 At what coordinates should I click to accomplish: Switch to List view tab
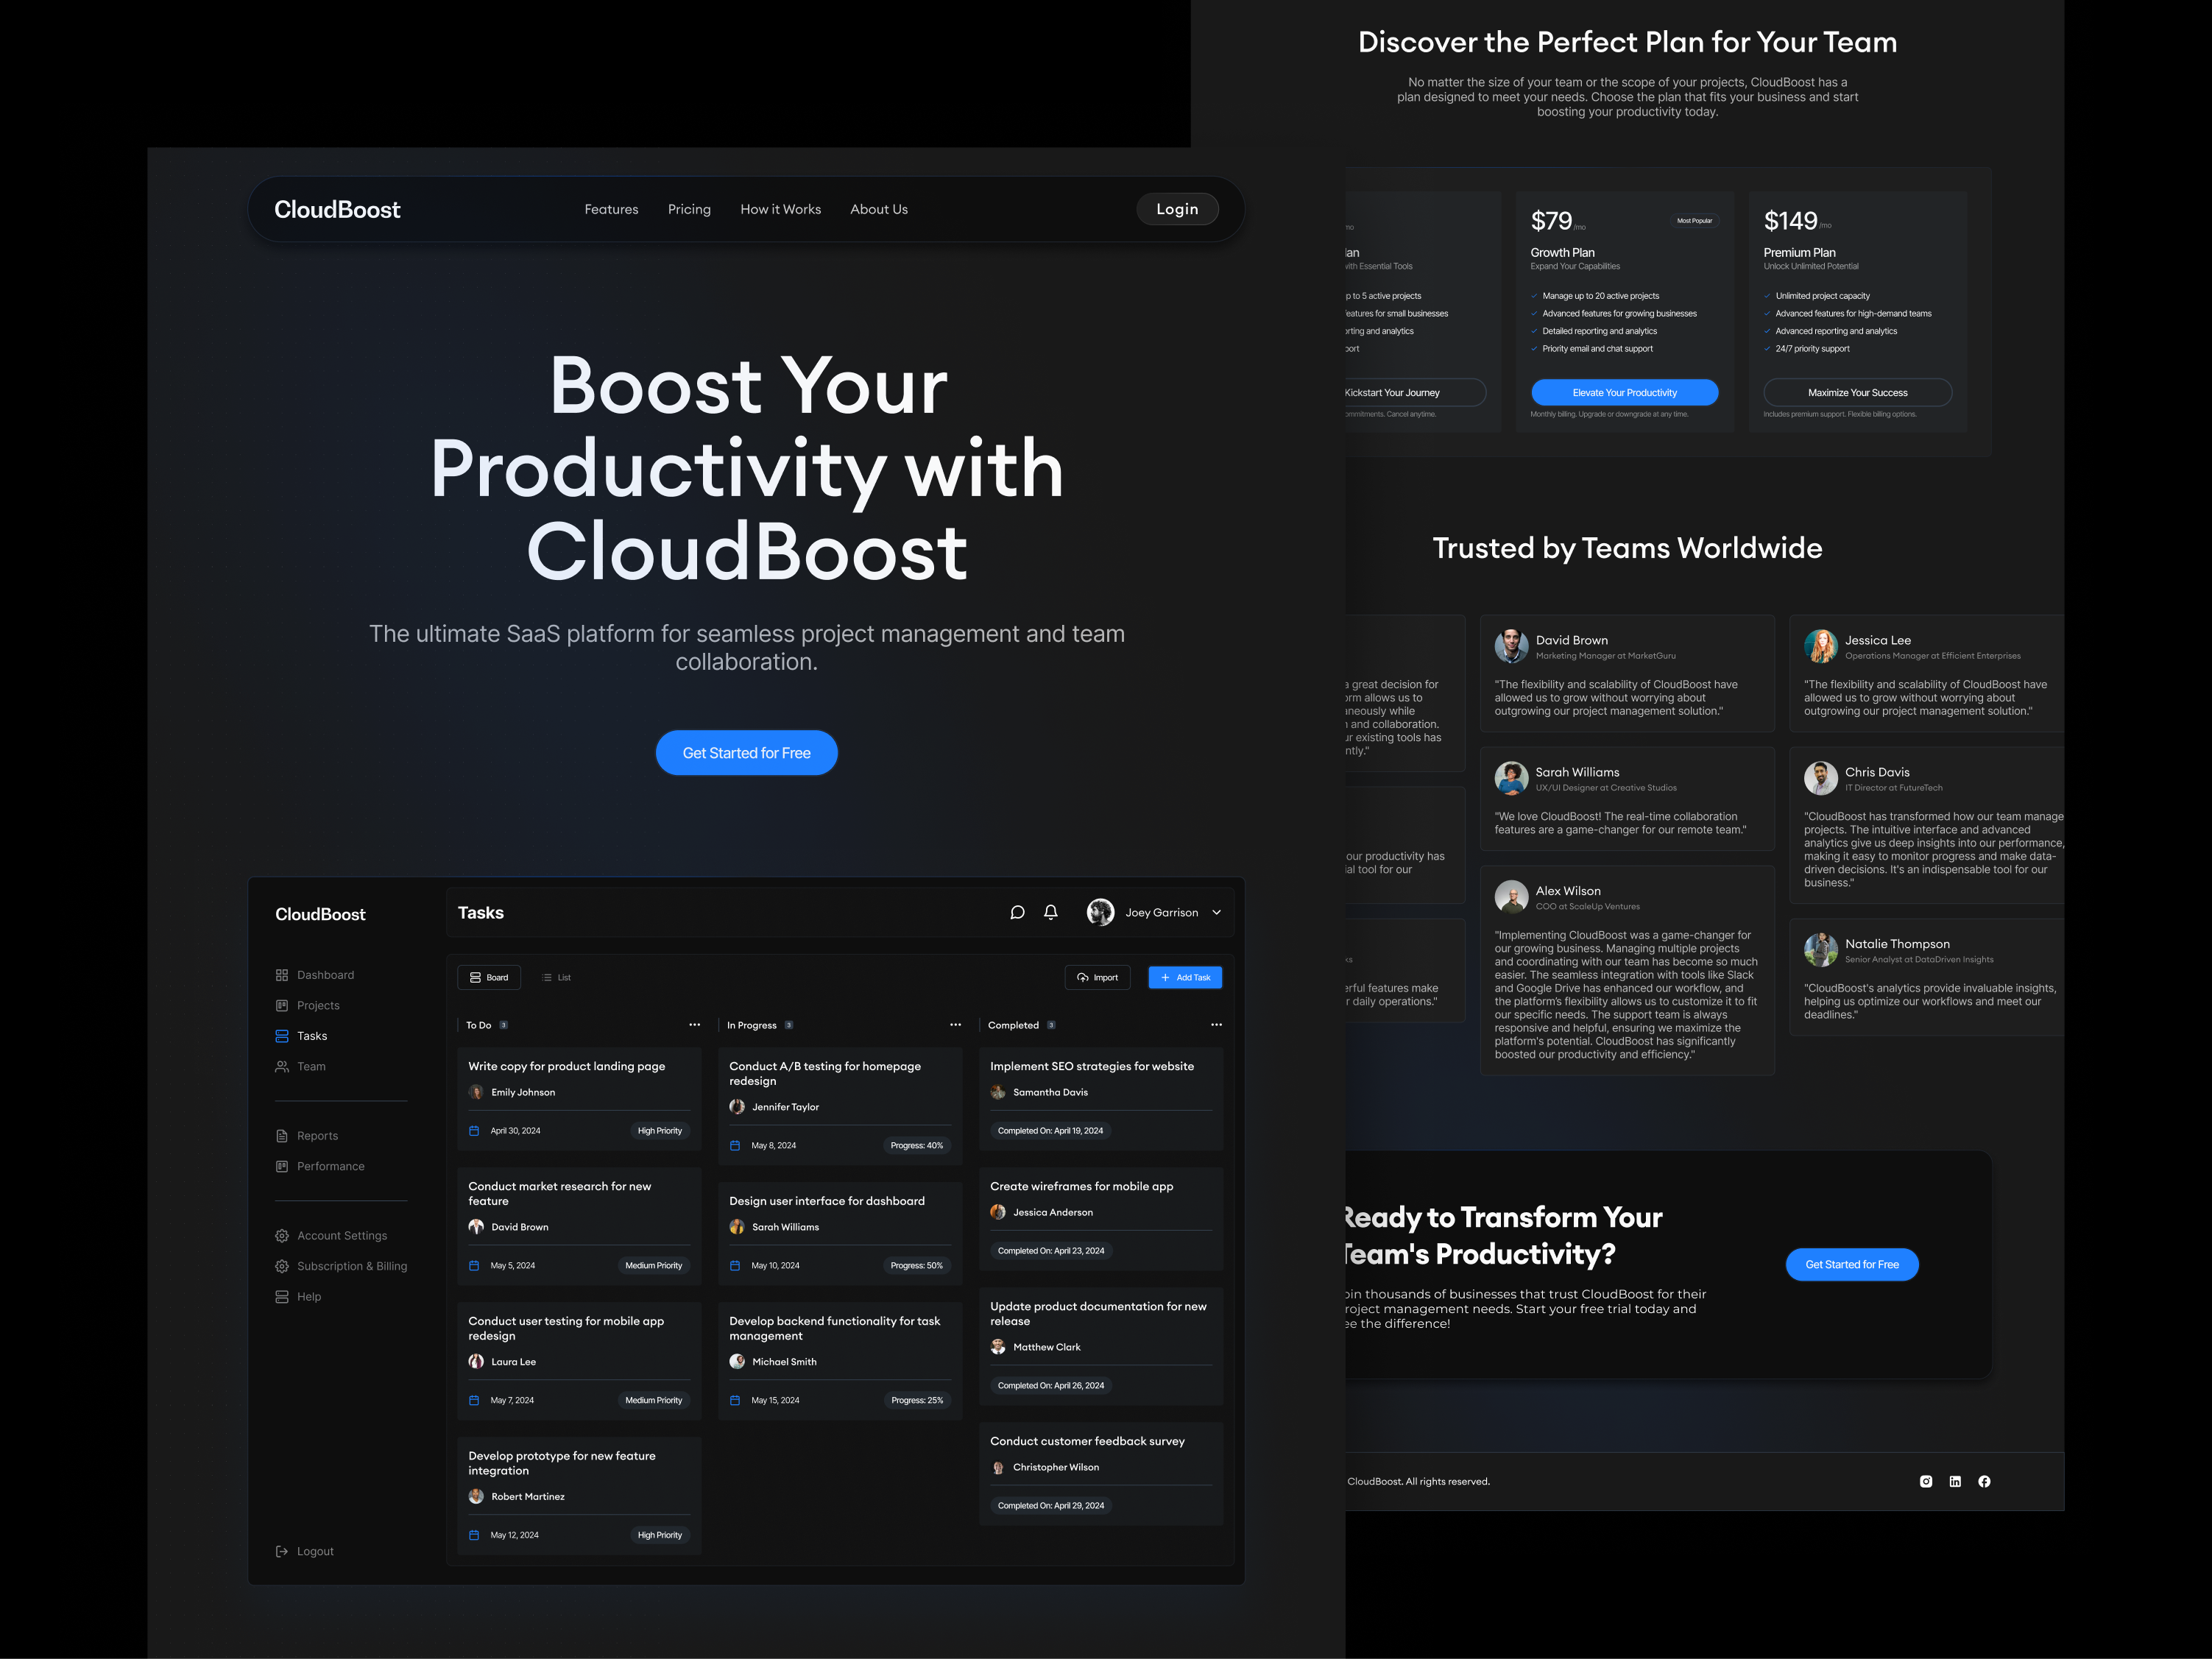tap(557, 977)
